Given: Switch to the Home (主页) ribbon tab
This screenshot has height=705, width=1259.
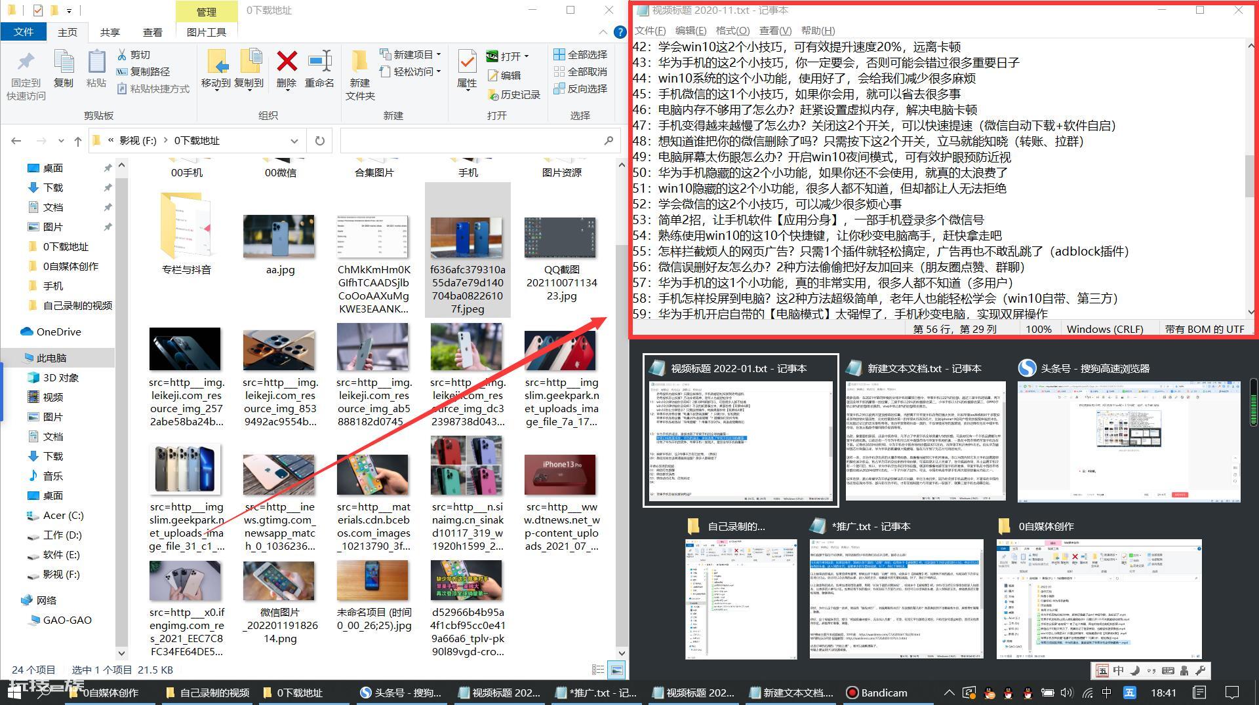Looking at the screenshot, I should click(x=68, y=32).
